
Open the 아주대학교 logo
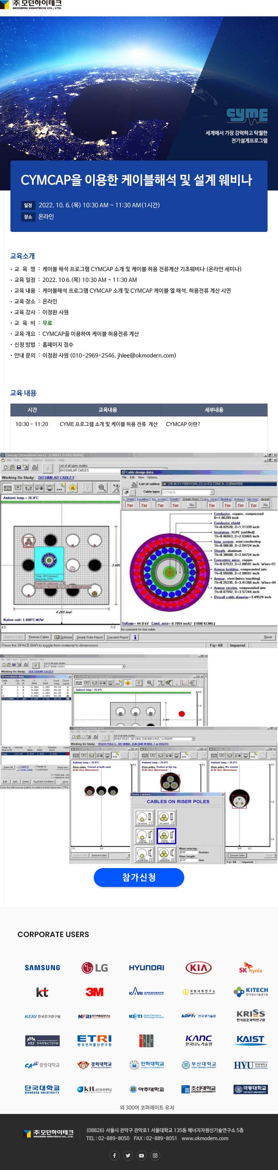pyautogui.click(x=147, y=1089)
